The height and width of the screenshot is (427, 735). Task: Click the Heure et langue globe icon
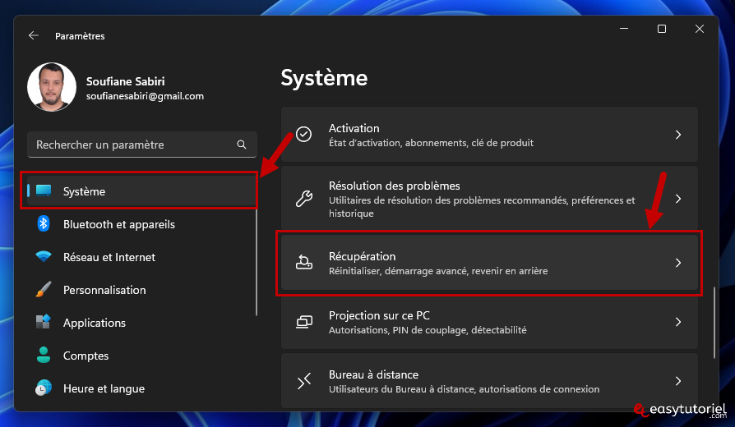pos(44,388)
